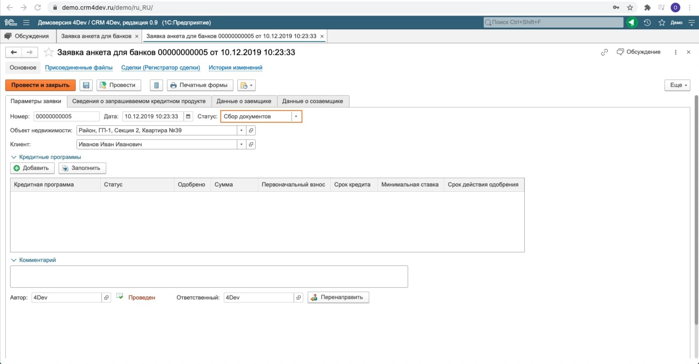Click the Сумма column header
This screenshot has height=364, width=699.
234,185
